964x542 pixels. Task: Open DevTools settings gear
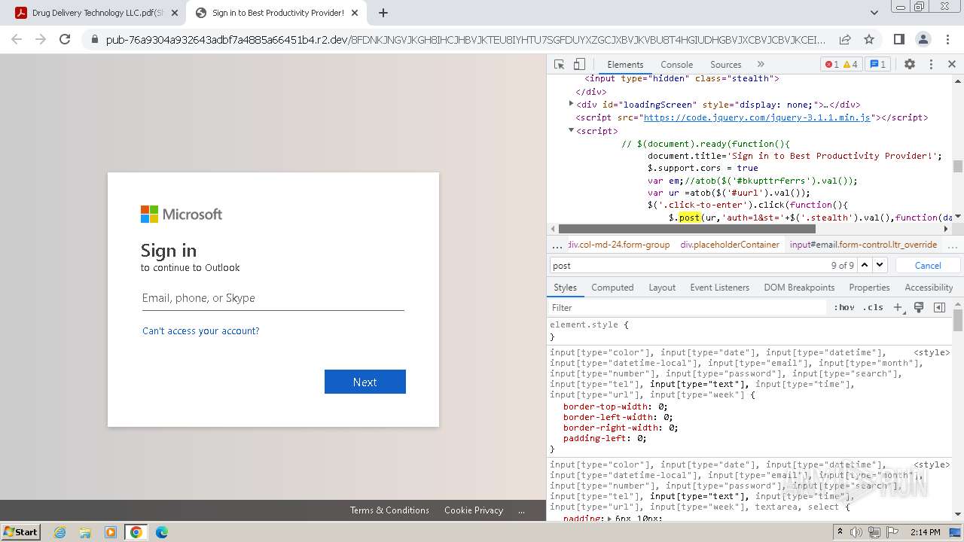click(910, 65)
